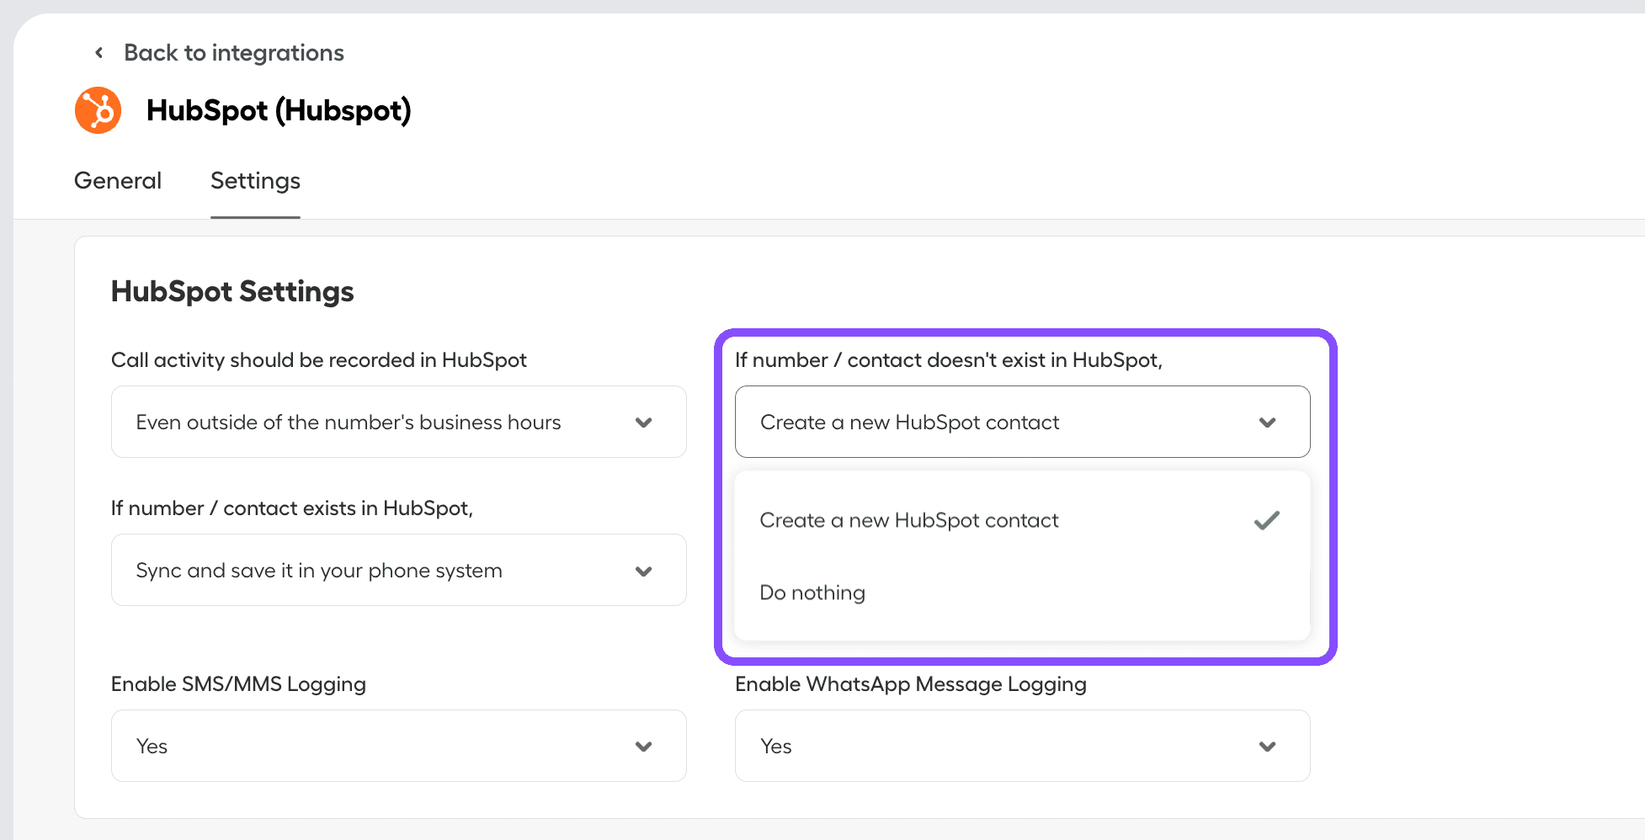Click the HubSpot (Hubspot) heading
Viewport: 1645px width, 840px height.
pyautogui.click(x=279, y=109)
